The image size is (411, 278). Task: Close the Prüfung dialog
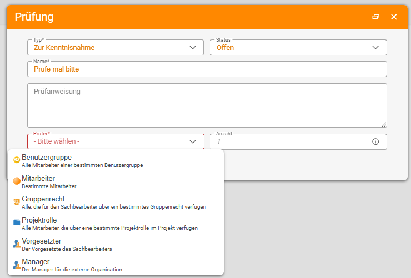(x=394, y=17)
